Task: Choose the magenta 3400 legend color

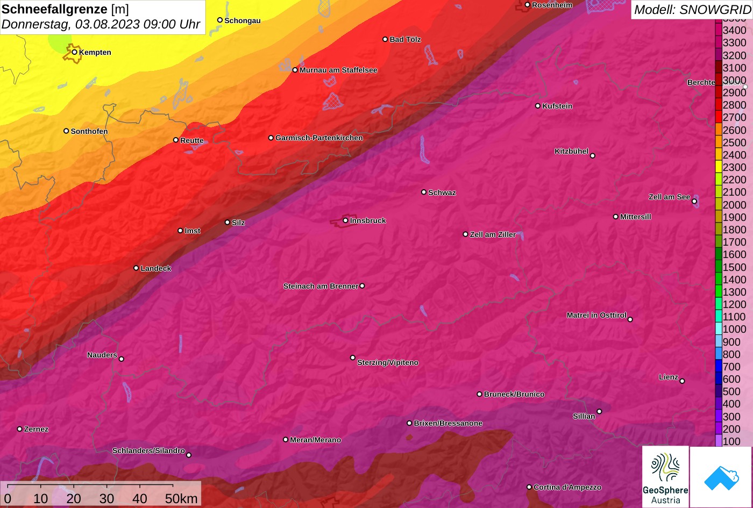Action: 719,30
